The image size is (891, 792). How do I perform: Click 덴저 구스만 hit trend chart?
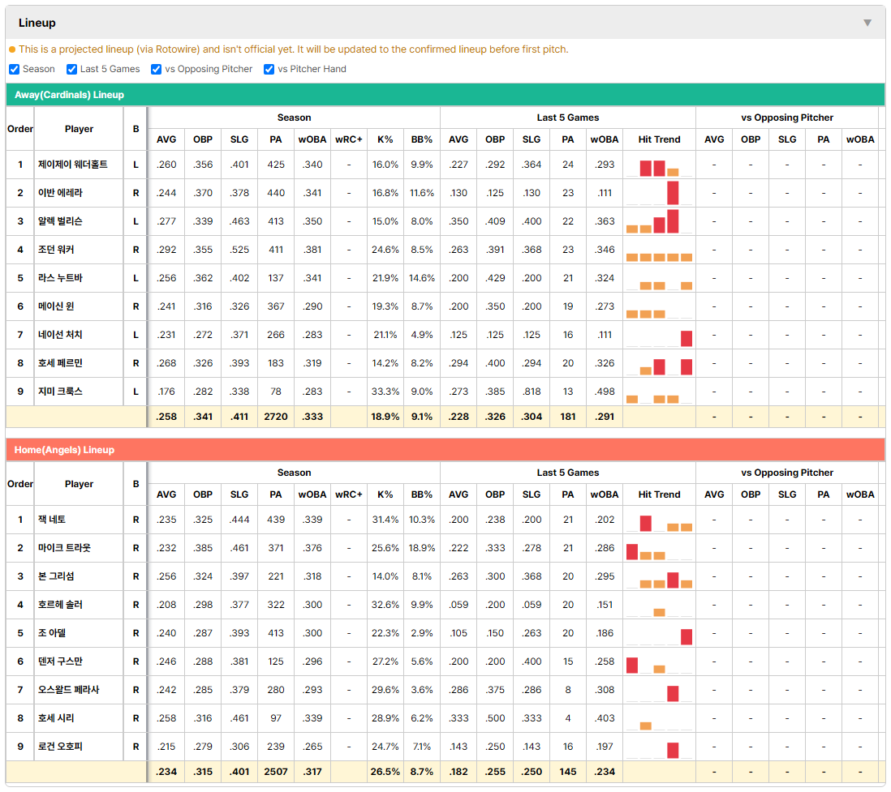659,661
